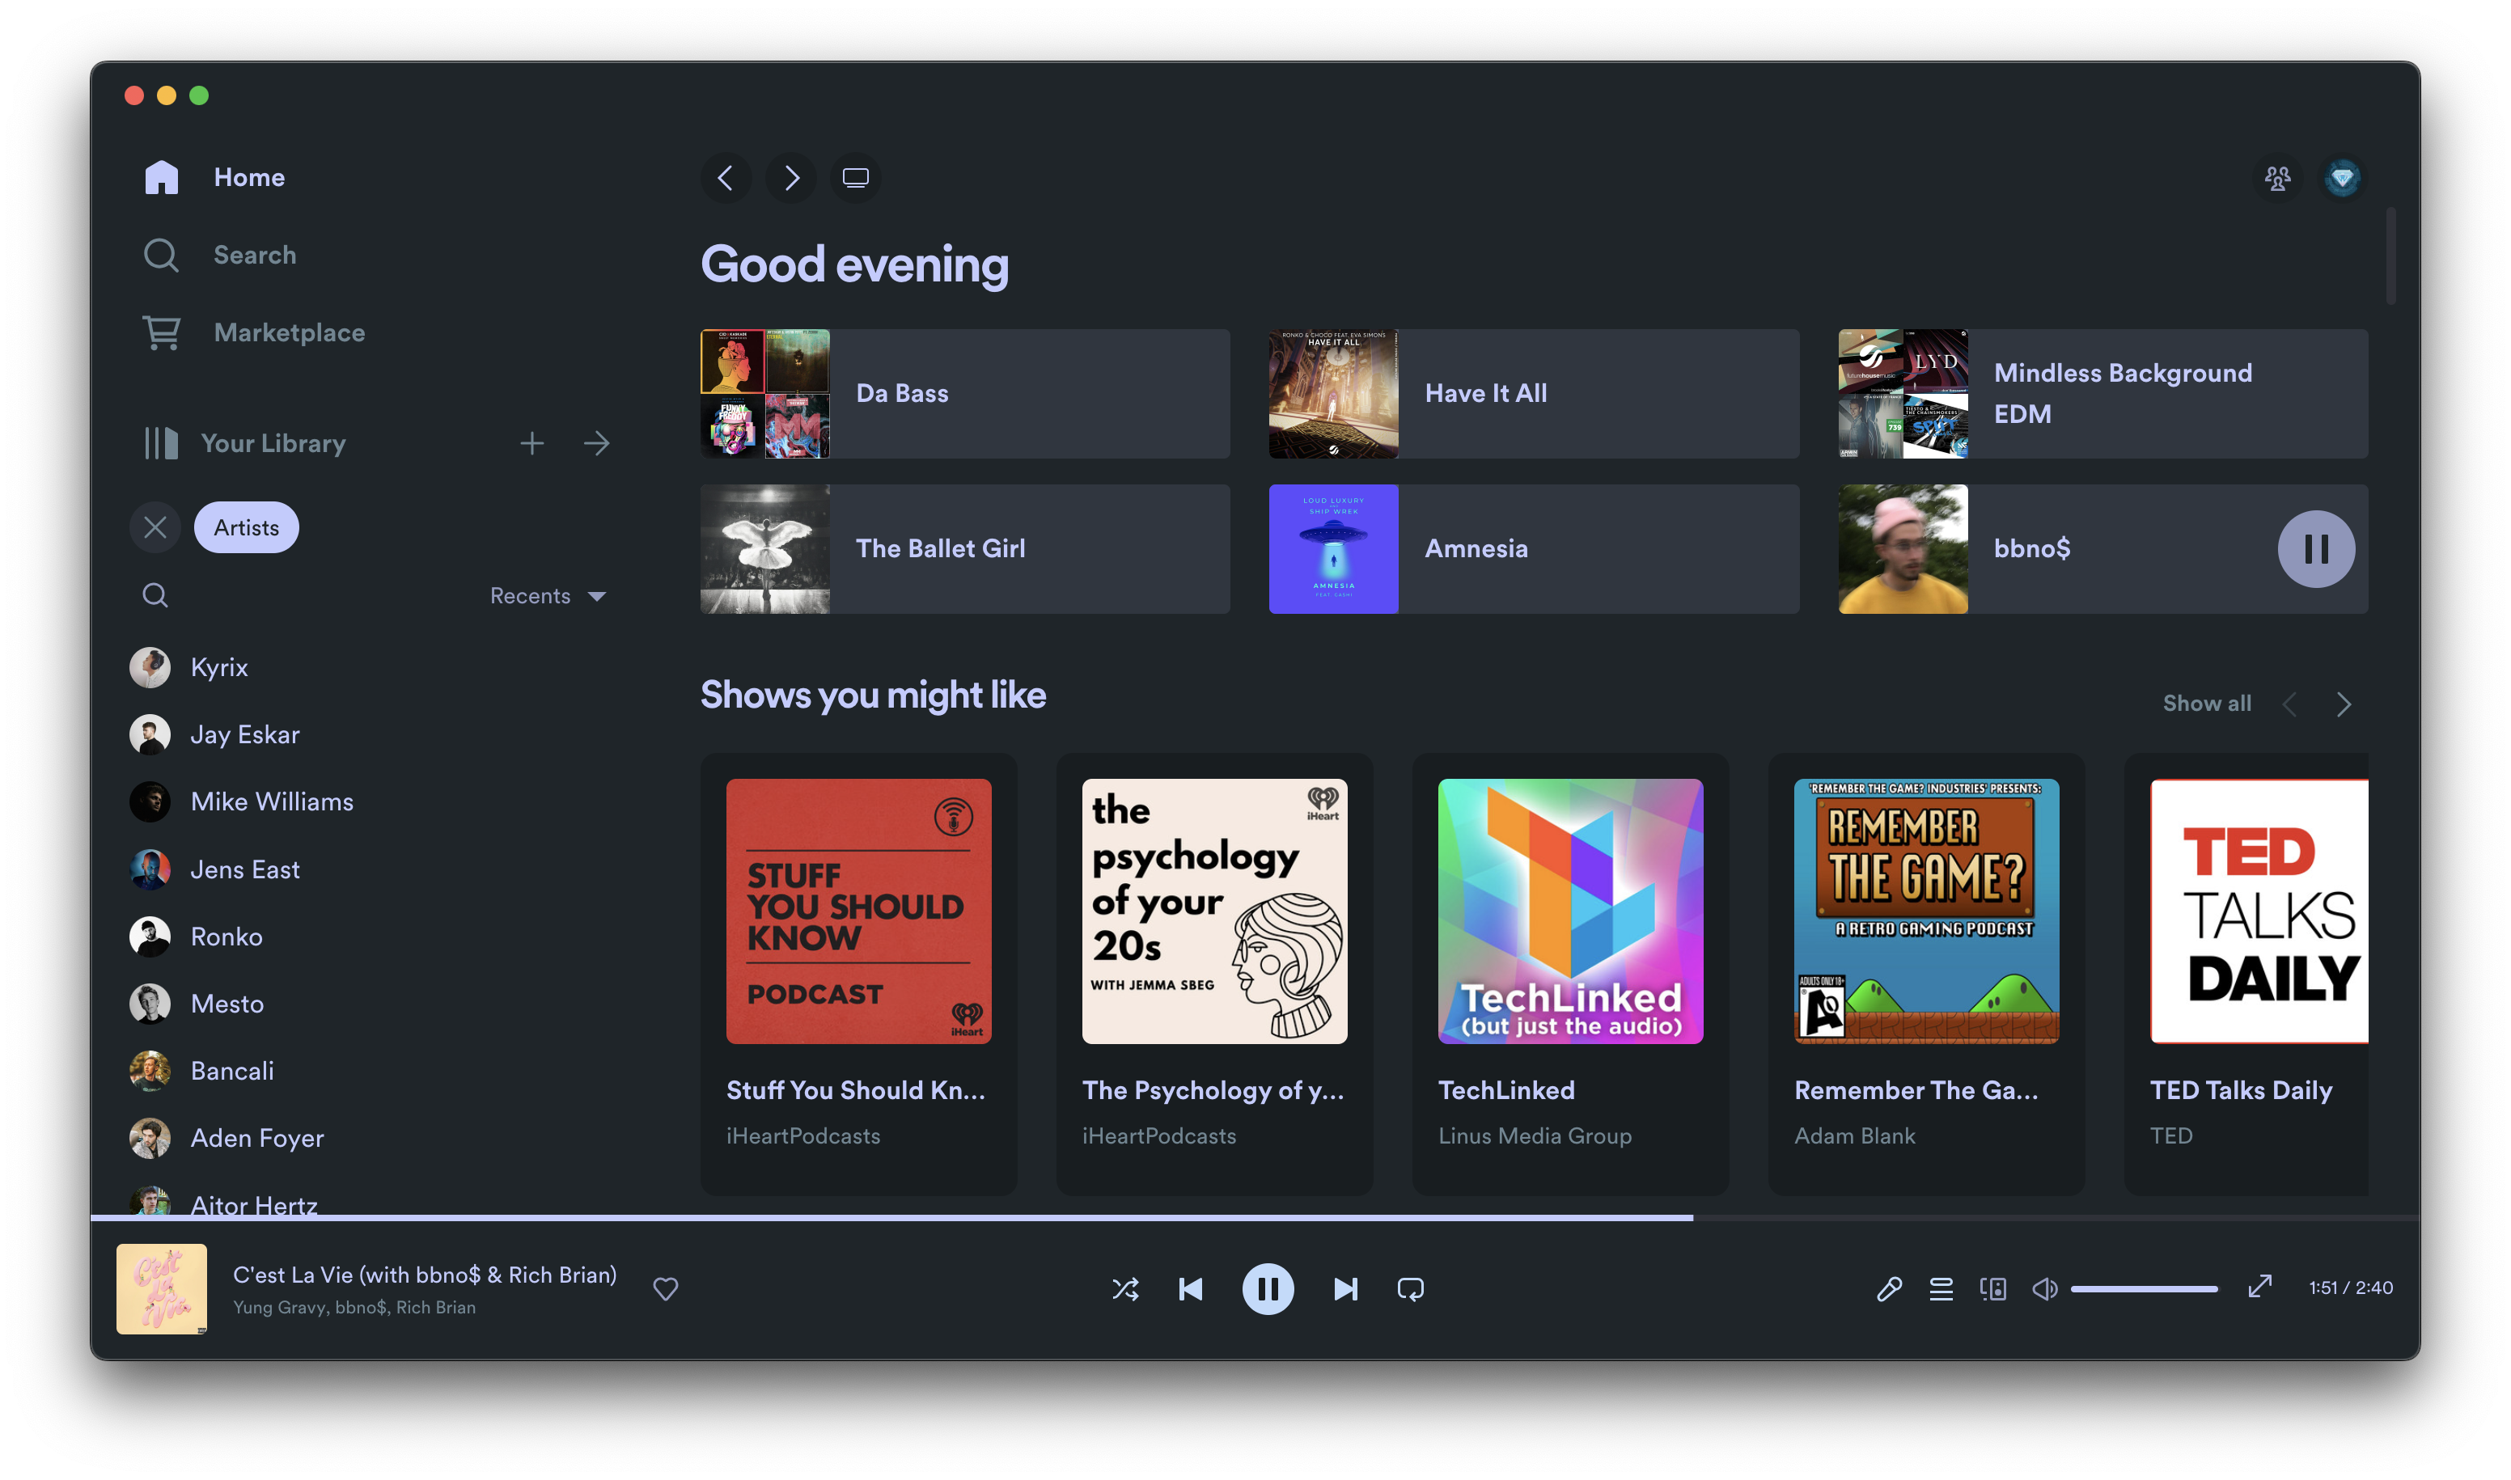Image resolution: width=2511 pixels, height=1480 pixels.
Task: Open the Marketplace menu item
Action: [x=290, y=332]
